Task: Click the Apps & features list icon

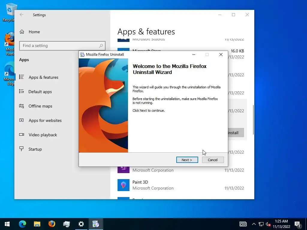Action: pos(22,77)
